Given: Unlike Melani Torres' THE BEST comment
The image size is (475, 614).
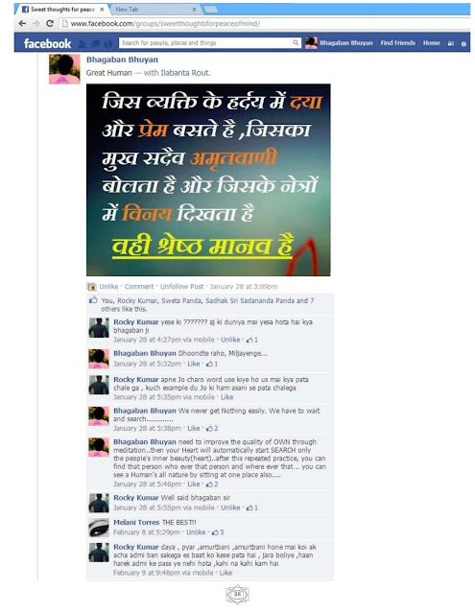Looking at the screenshot, I should [x=196, y=532].
